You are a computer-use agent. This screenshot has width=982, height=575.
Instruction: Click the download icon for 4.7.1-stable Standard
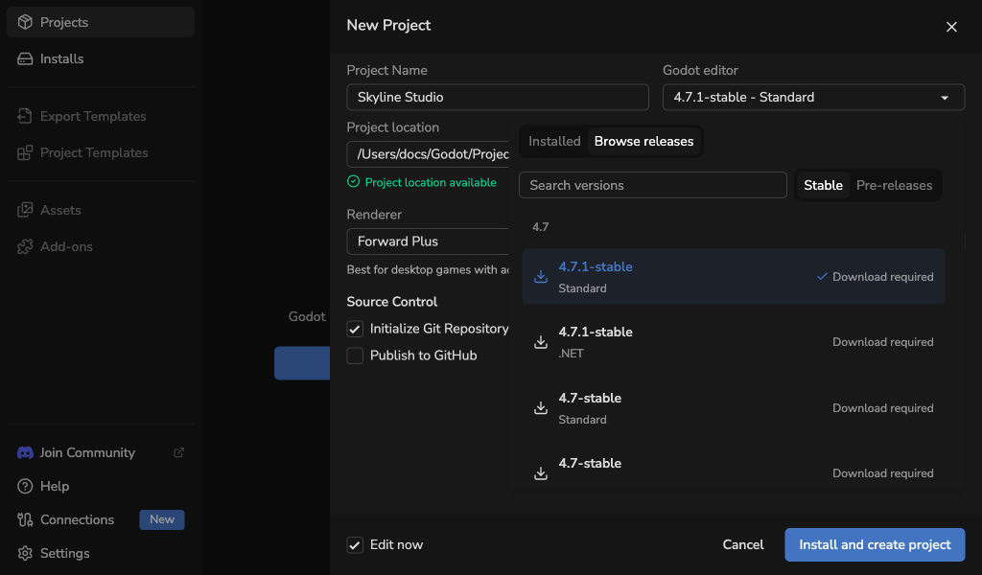pyautogui.click(x=541, y=277)
